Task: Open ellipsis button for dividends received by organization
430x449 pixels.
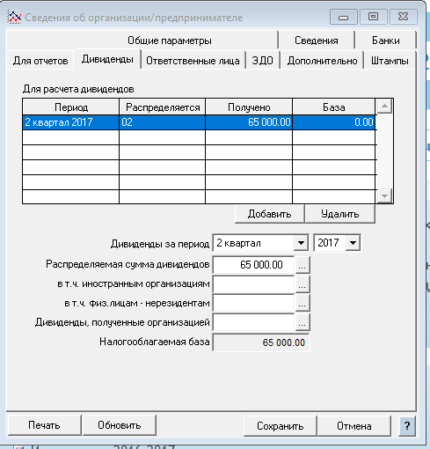Action: 302,322
